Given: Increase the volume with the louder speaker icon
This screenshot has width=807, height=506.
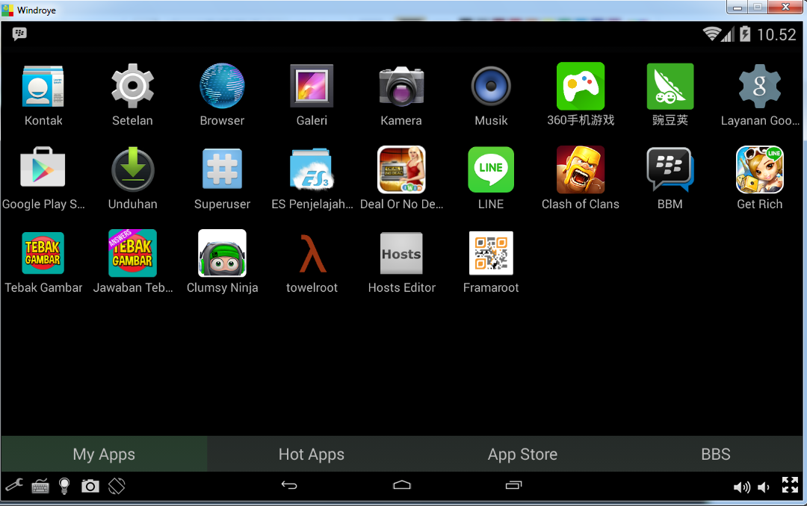Looking at the screenshot, I should pyautogui.click(x=742, y=487).
